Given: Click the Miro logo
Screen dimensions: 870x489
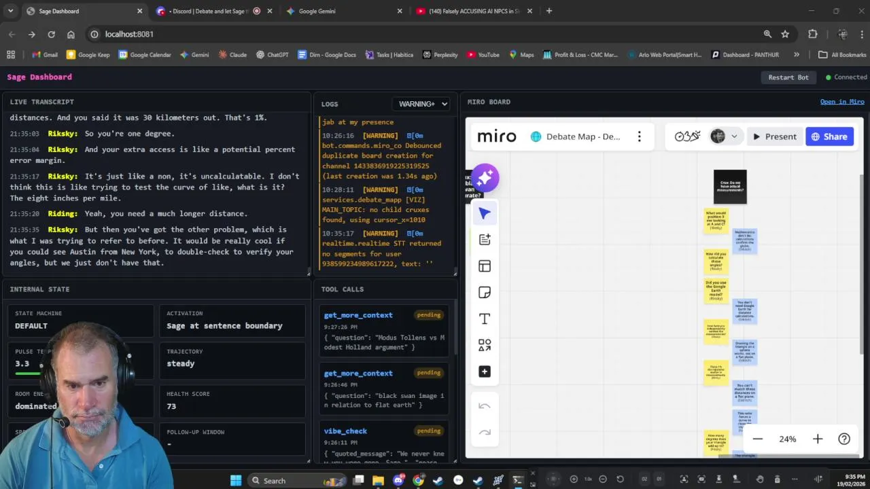Looking at the screenshot, I should [x=497, y=137].
